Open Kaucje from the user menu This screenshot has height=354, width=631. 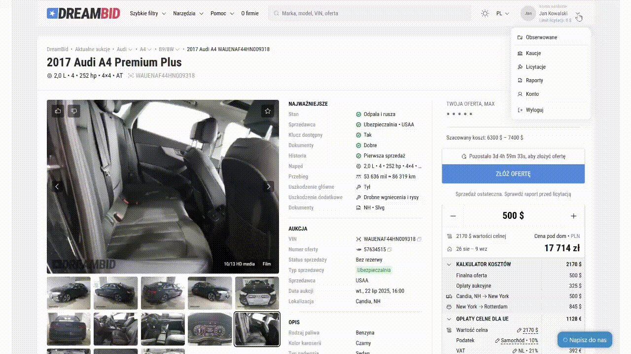551,53
